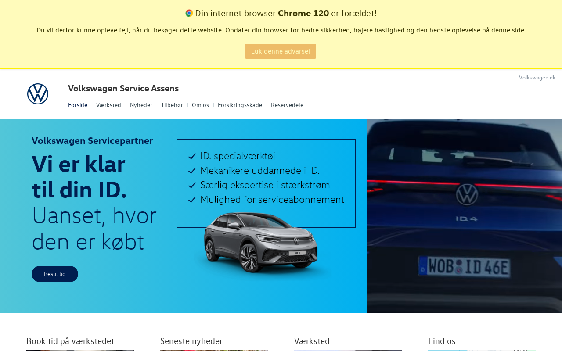Open the Reservedele menu item
This screenshot has width=562, height=351.
pos(287,105)
